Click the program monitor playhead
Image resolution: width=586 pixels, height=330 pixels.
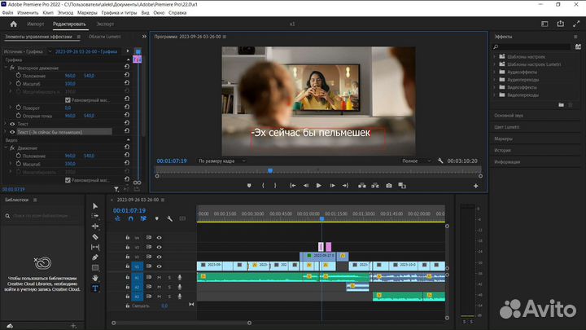pyautogui.click(x=270, y=170)
